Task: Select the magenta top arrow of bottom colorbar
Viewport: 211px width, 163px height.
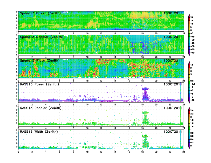Action: point(189,108)
